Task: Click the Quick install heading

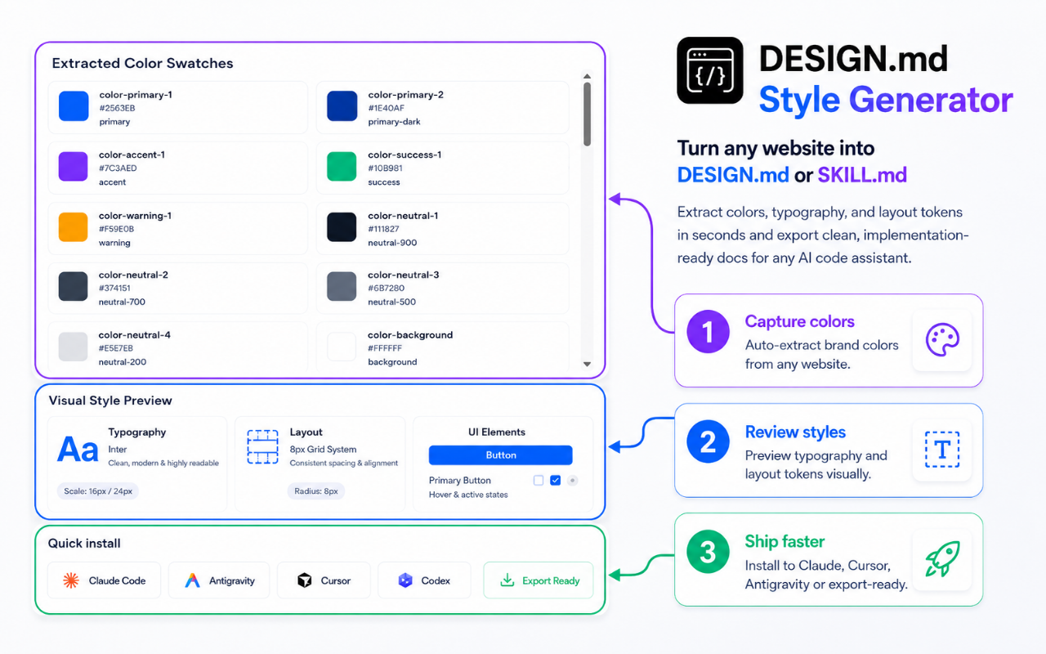Action: pyautogui.click(x=84, y=544)
